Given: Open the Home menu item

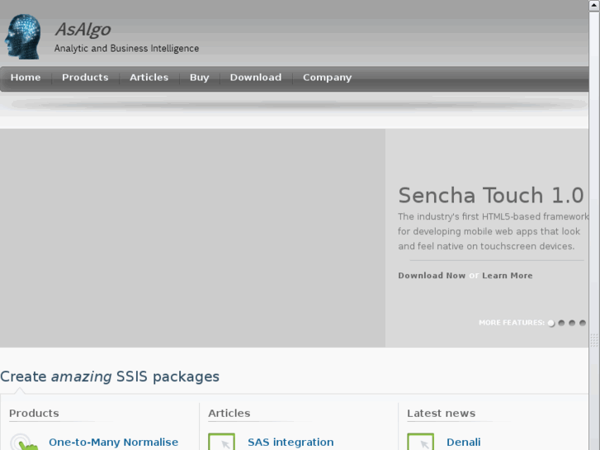Looking at the screenshot, I should pyautogui.click(x=26, y=78).
